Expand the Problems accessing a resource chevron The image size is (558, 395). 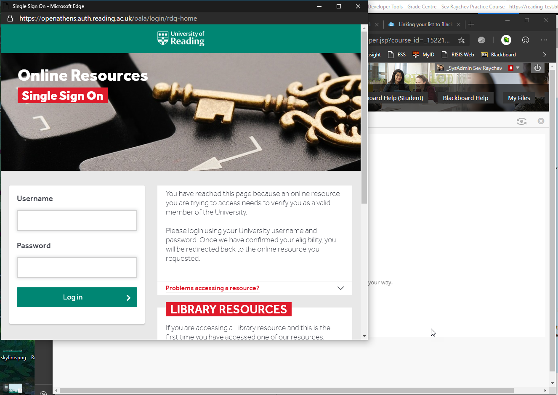pos(340,288)
